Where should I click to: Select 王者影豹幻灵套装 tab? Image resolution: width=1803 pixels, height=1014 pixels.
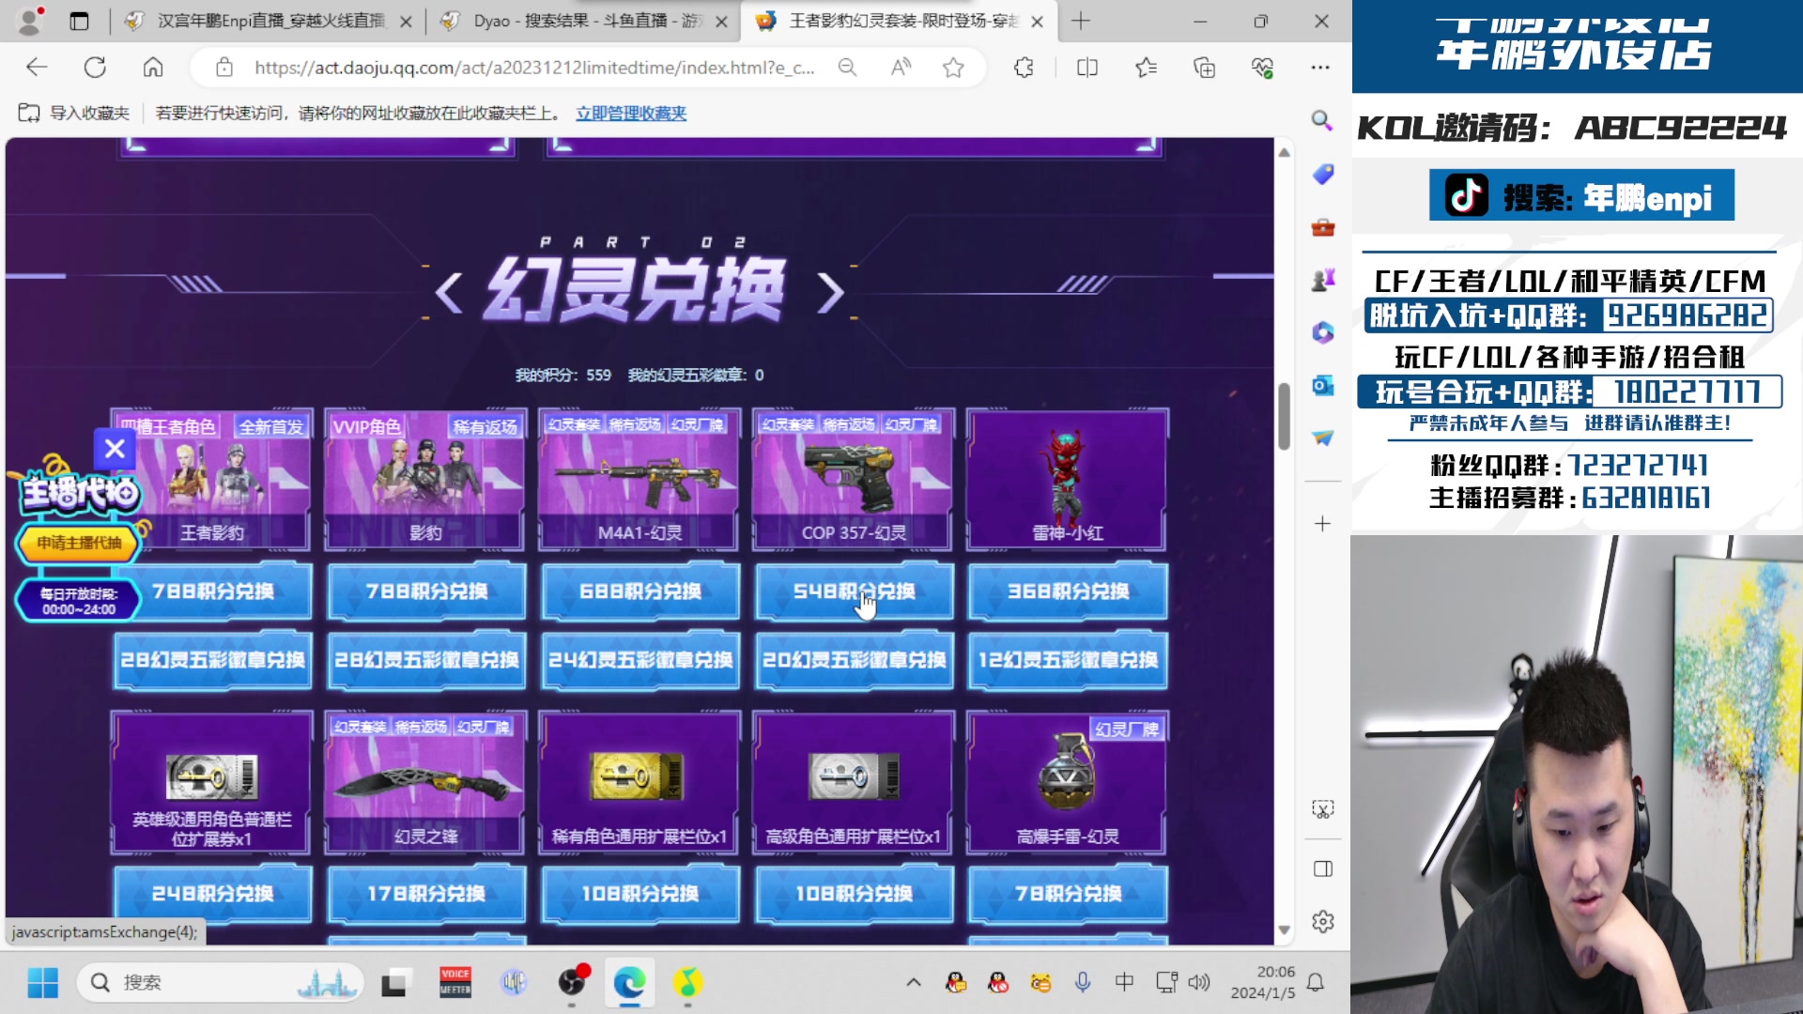[899, 21]
